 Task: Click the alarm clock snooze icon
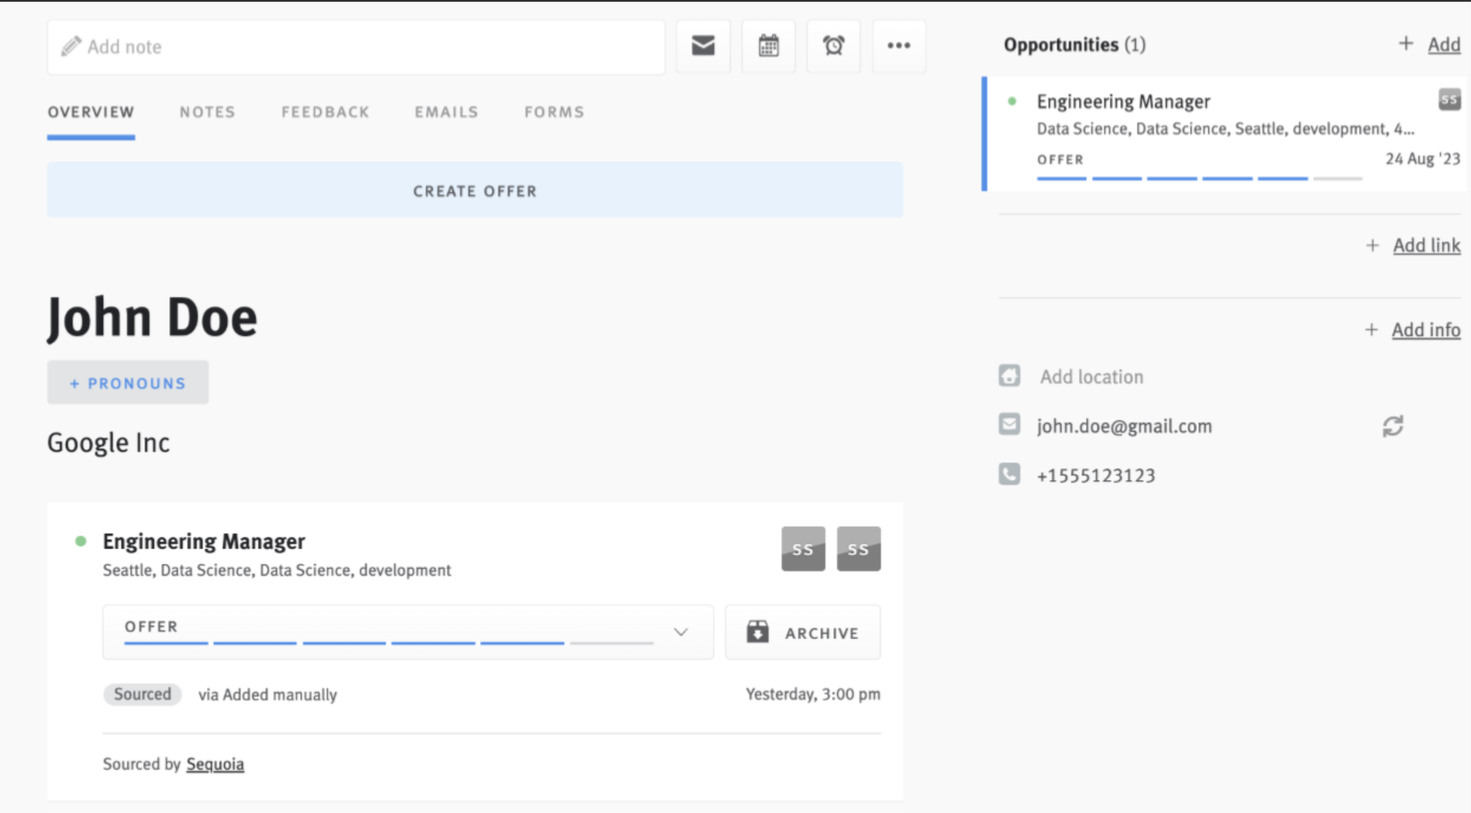pos(833,46)
